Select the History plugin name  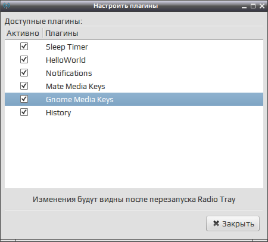click(x=58, y=113)
